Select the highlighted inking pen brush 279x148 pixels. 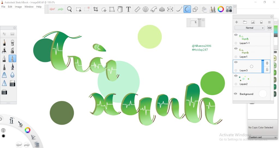(12, 58)
